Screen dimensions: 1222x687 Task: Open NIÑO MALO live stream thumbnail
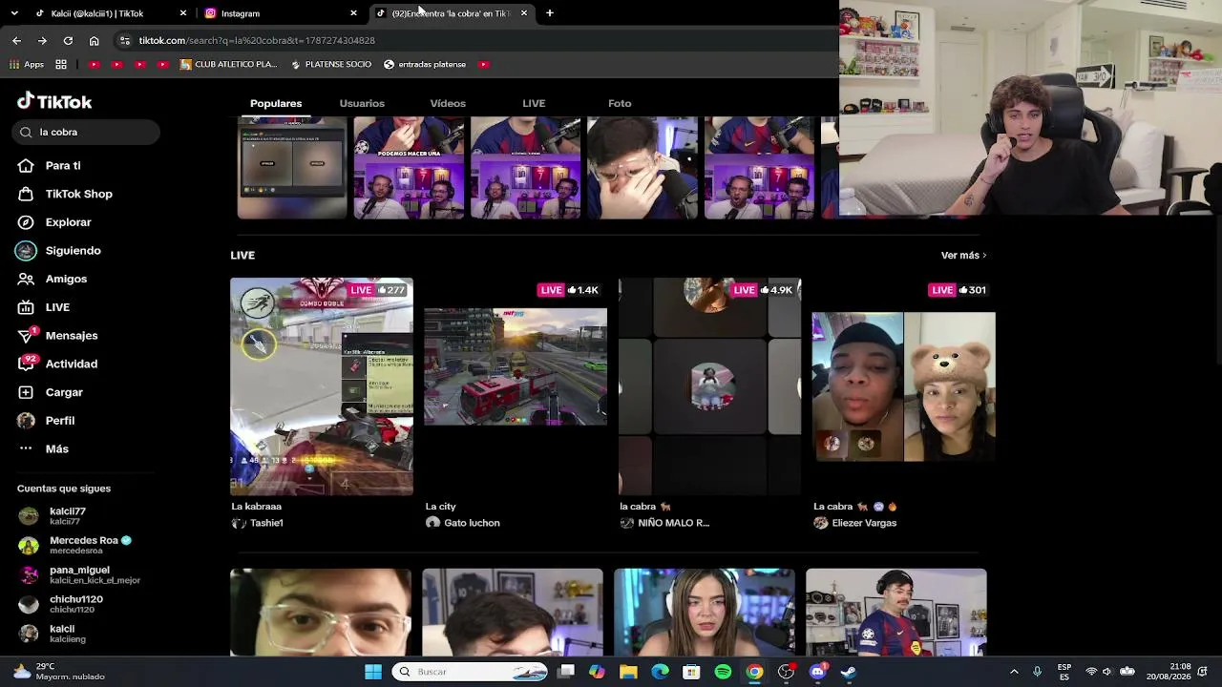709,386
